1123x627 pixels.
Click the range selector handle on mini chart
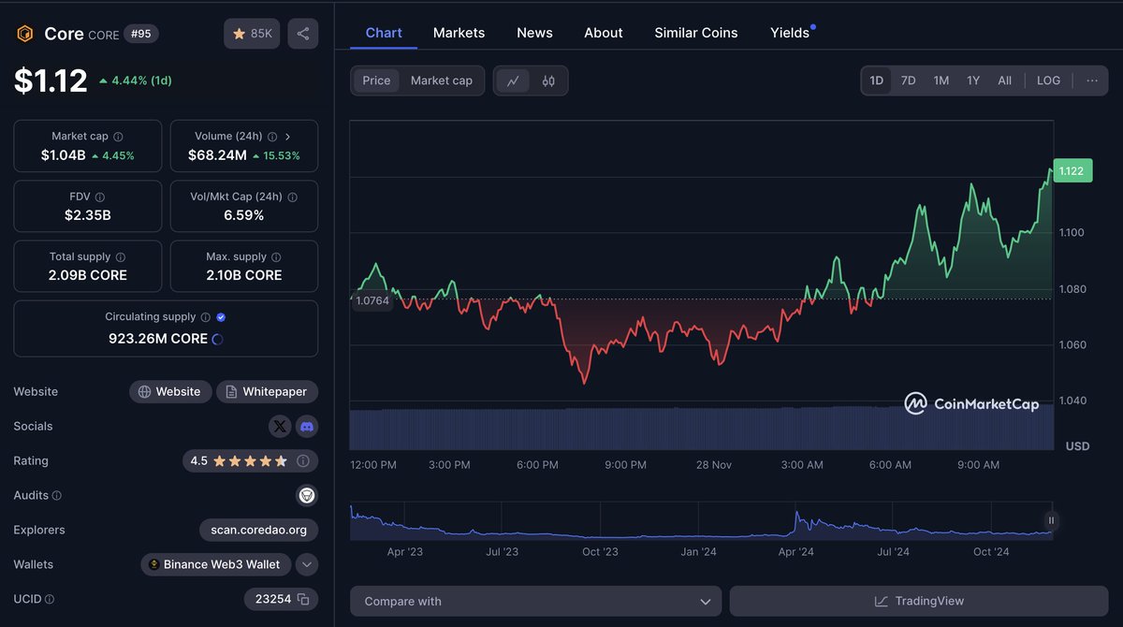1051,521
